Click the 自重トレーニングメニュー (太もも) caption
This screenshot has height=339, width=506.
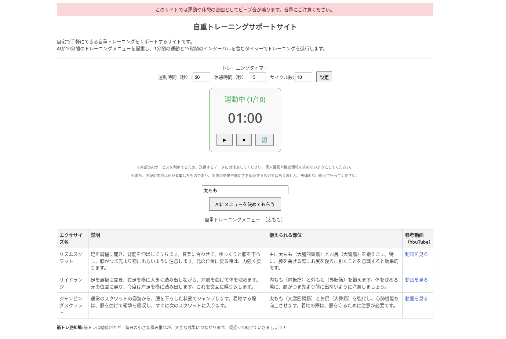click(245, 220)
